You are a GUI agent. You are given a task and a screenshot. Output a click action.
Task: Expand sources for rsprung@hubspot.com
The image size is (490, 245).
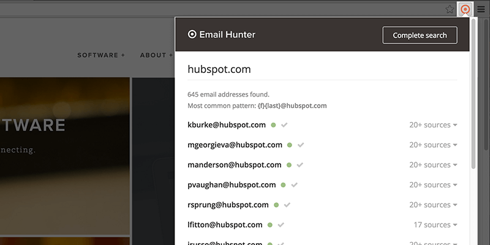(433, 205)
